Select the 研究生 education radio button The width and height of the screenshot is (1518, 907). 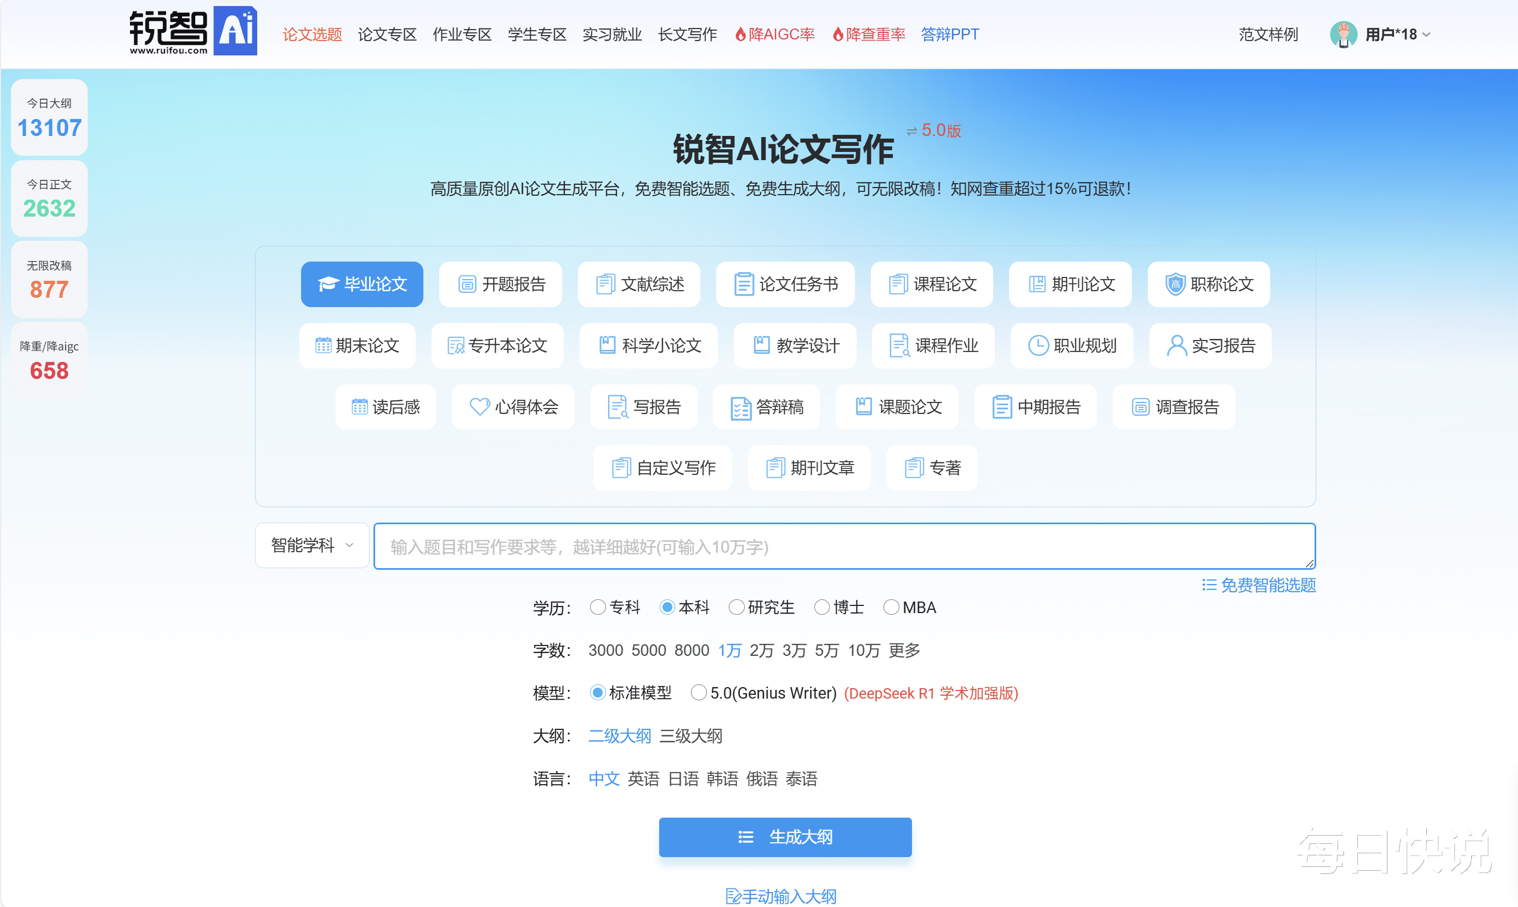[x=737, y=607]
